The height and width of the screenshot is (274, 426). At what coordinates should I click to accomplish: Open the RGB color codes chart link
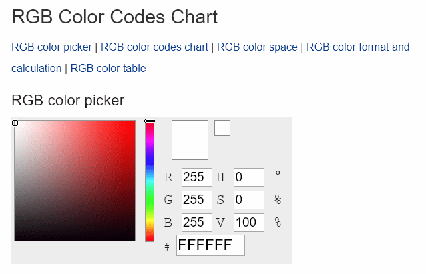(x=154, y=47)
